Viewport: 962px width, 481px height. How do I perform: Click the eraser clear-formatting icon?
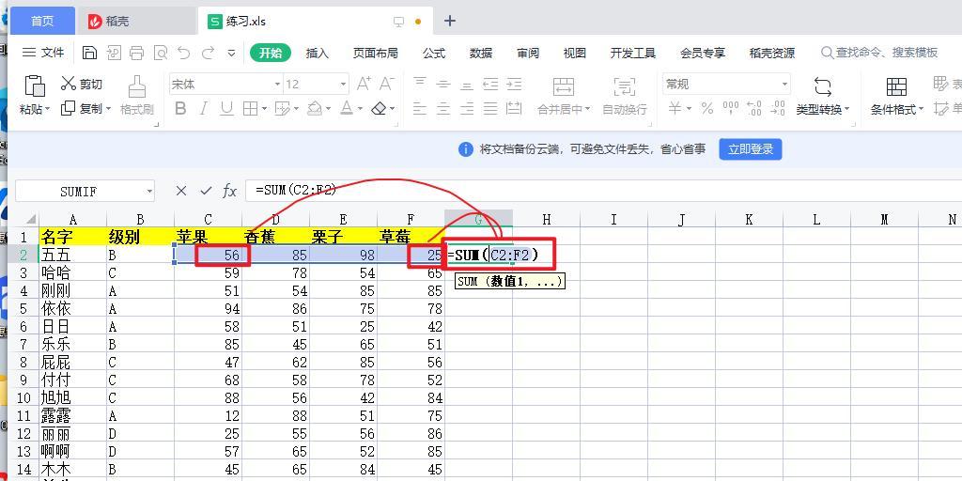pyautogui.click(x=380, y=109)
